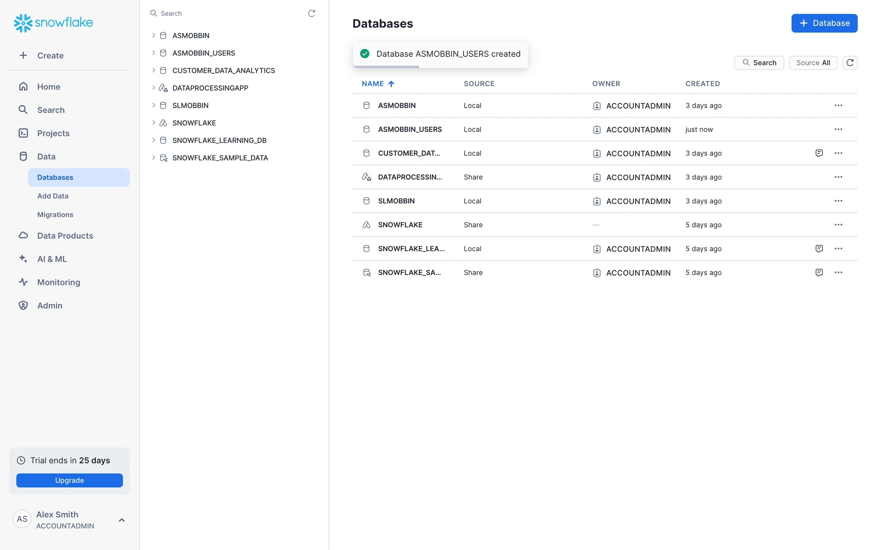Click the Snowflake logo
The height and width of the screenshot is (550, 881).
pos(53,22)
